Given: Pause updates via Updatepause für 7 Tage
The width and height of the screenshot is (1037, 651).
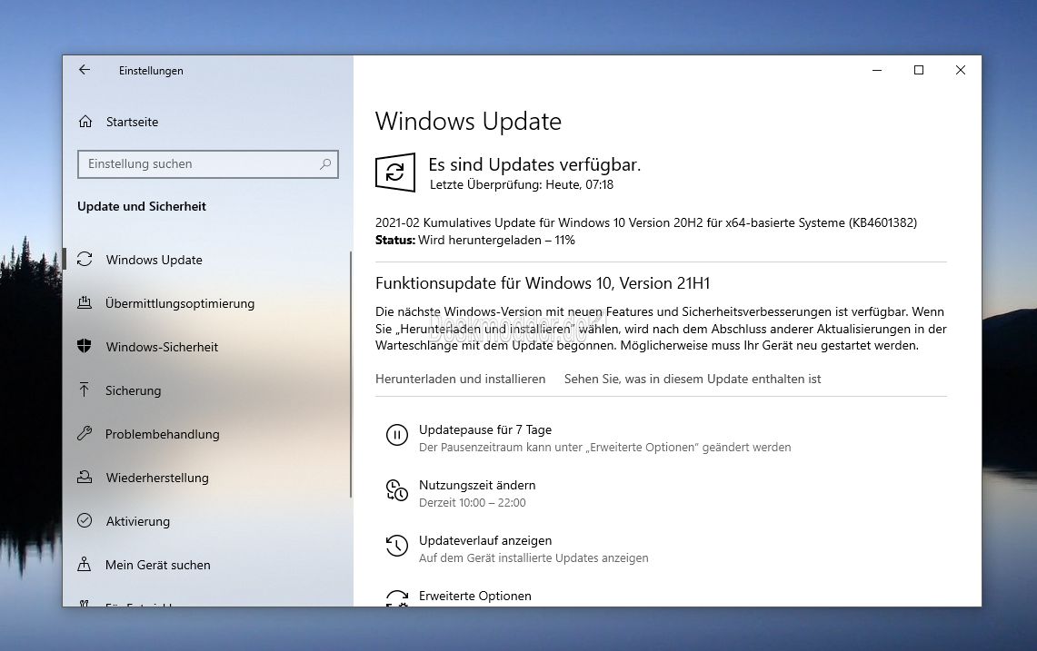Looking at the screenshot, I should [x=485, y=429].
